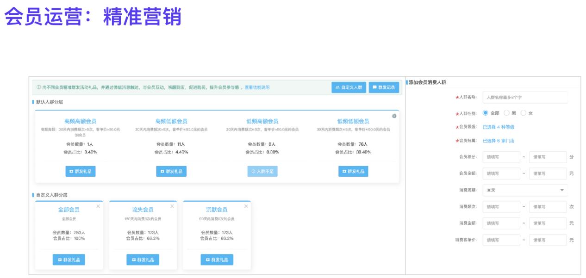Open the gear settings for default segments
The height and width of the screenshot is (278, 586).
pos(394,116)
